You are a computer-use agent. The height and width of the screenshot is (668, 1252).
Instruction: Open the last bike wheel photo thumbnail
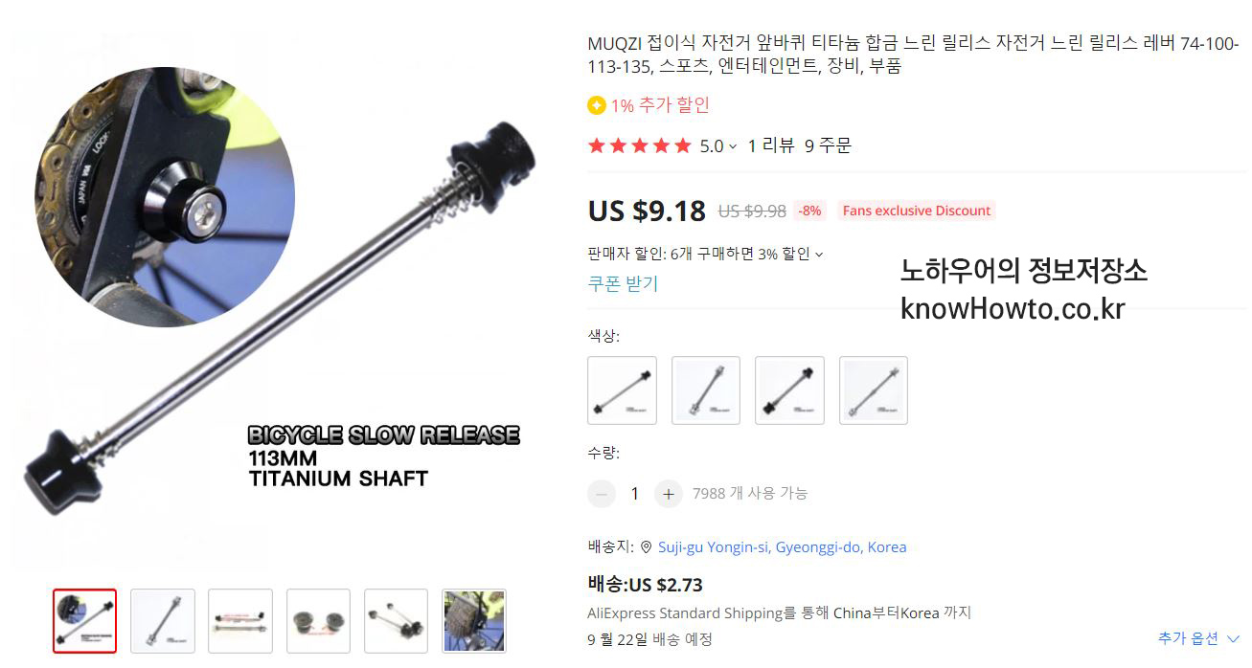pyautogui.click(x=474, y=621)
